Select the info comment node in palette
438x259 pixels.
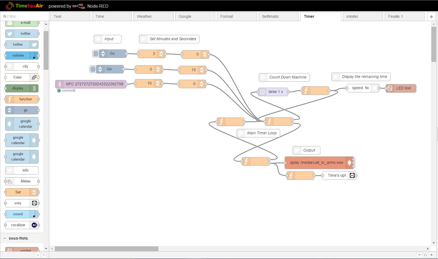(x=22, y=170)
